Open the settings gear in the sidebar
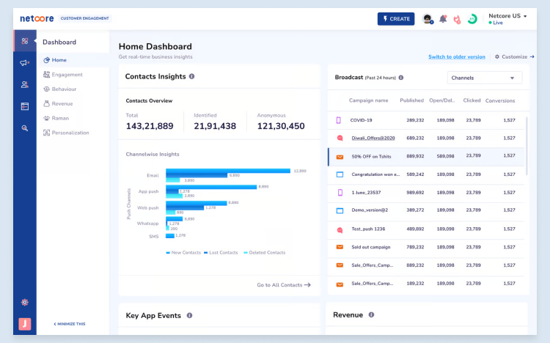This screenshot has width=550, height=343. point(24,302)
